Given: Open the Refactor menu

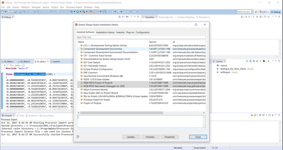Looking at the screenshot, I should click(25, 7).
